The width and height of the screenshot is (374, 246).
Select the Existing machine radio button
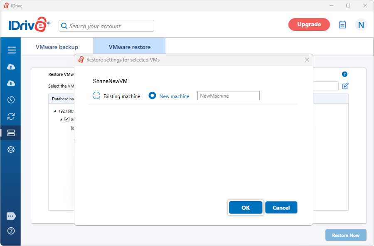tap(96, 96)
